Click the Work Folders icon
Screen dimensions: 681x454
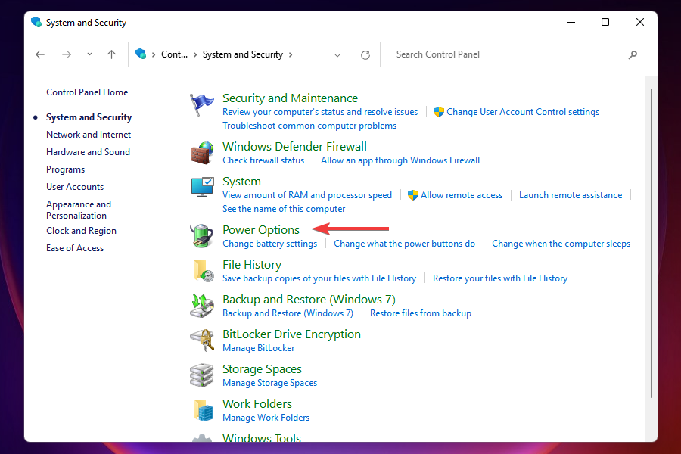tap(203, 410)
